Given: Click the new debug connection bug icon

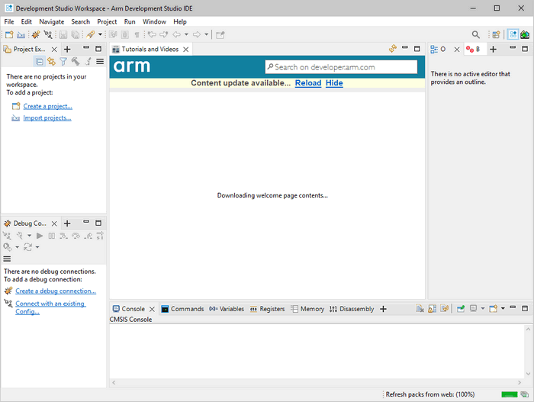Looking at the screenshot, I should click(x=35, y=34).
